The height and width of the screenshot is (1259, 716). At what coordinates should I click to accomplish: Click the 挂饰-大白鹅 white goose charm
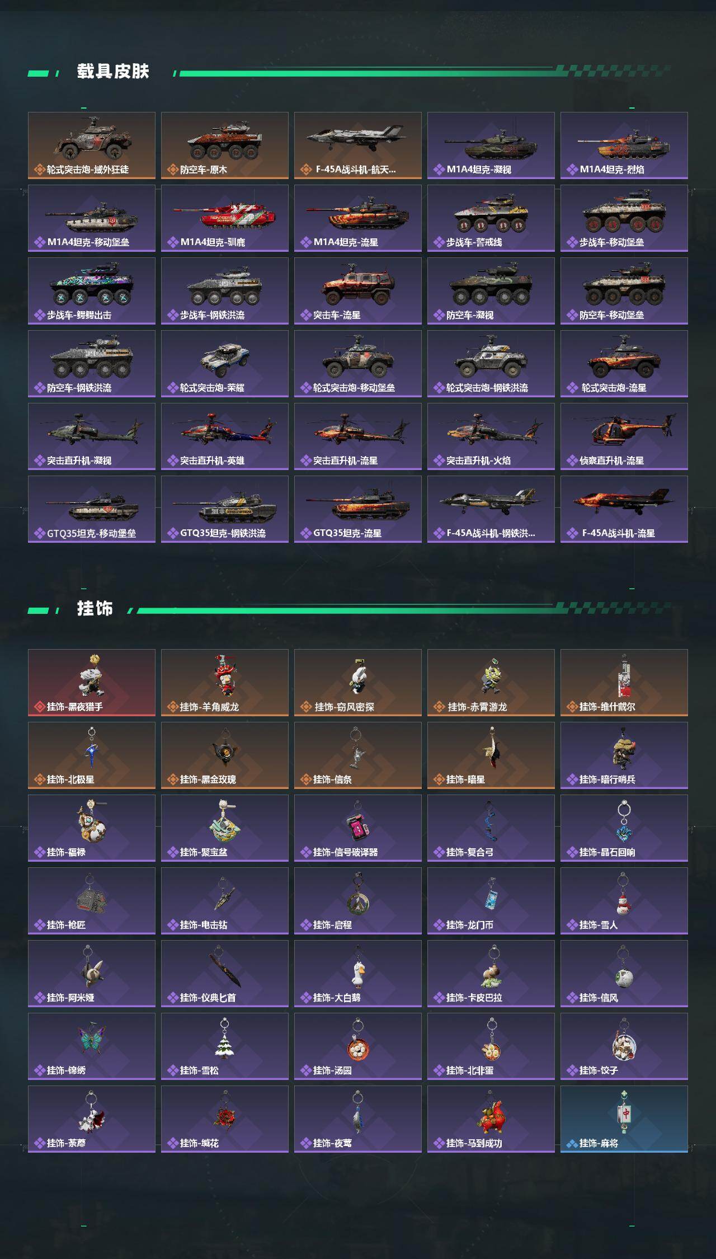(358, 974)
